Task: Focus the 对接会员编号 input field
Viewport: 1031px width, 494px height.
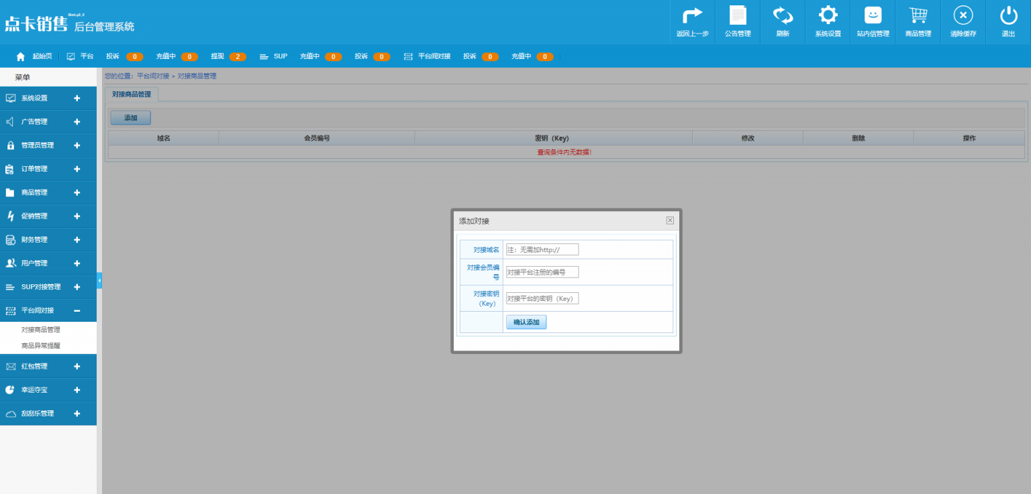Action: [x=542, y=272]
